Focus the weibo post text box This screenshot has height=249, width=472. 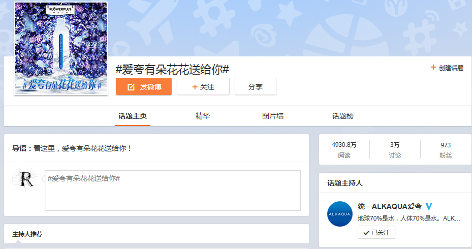[173, 191]
